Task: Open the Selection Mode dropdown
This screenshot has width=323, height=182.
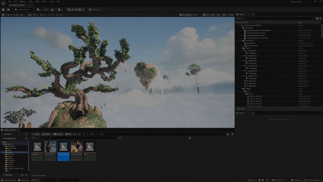Action: (23, 9)
